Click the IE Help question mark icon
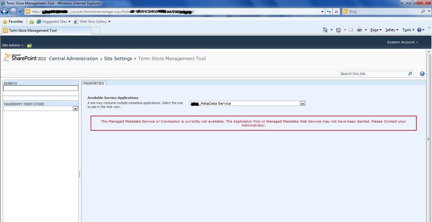Viewport: 432px width, 222px height. 419,30
